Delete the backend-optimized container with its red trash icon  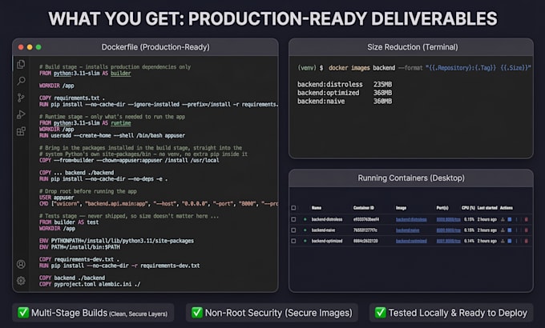(x=527, y=241)
